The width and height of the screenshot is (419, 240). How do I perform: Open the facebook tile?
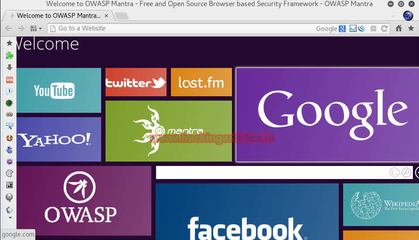pyautogui.click(x=247, y=212)
